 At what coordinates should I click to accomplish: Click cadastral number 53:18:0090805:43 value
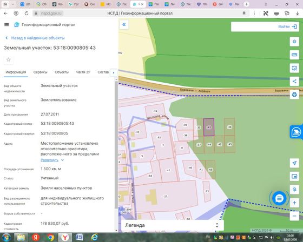tap(57, 123)
